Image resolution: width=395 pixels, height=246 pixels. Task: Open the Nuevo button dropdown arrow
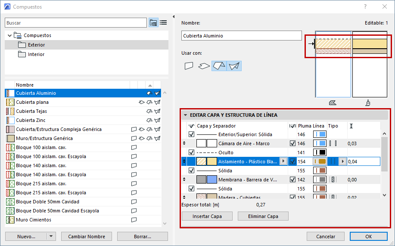tap(51, 237)
